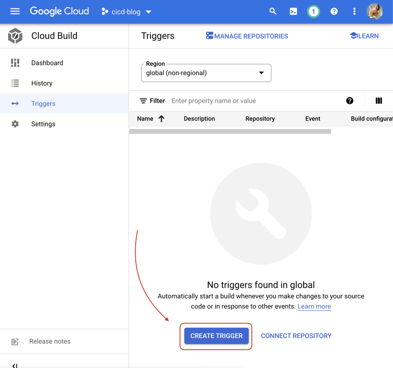Follow the Learn more link
Viewport: 393px width, 368px height.
[x=314, y=306]
